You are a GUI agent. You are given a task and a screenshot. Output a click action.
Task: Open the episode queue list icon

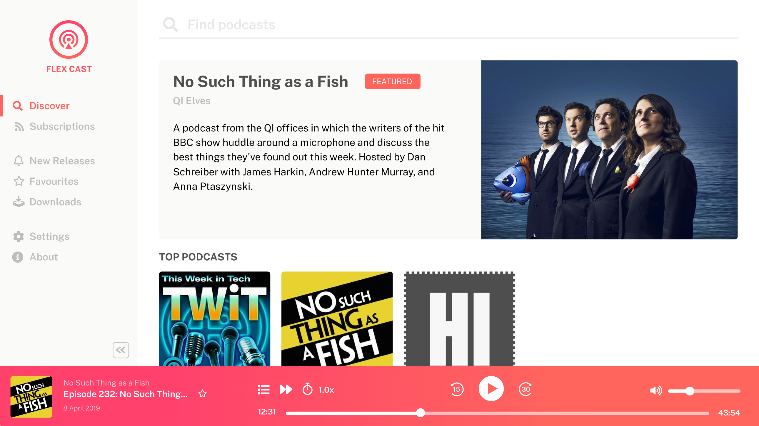point(264,390)
